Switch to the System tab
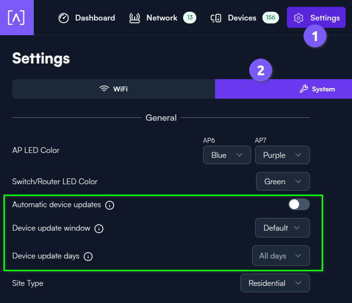 pyautogui.click(x=283, y=89)
